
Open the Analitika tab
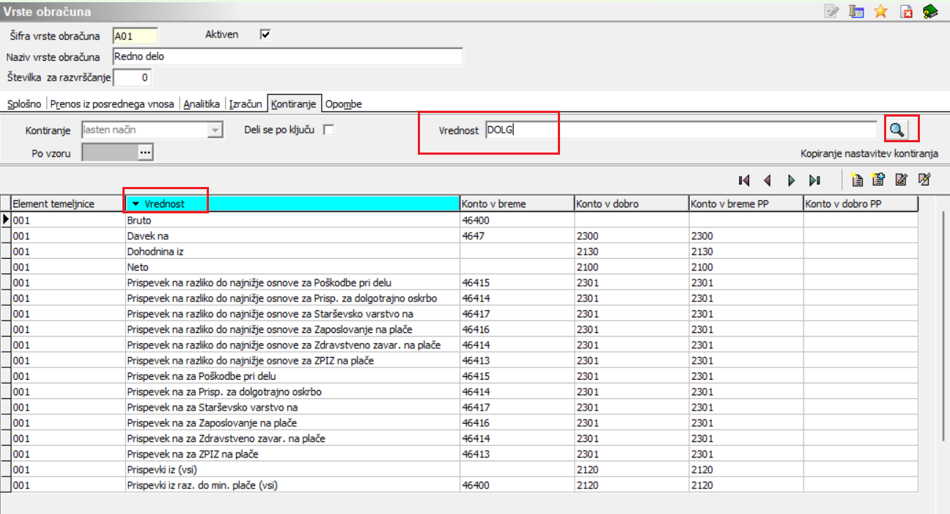tap(202, 104)
